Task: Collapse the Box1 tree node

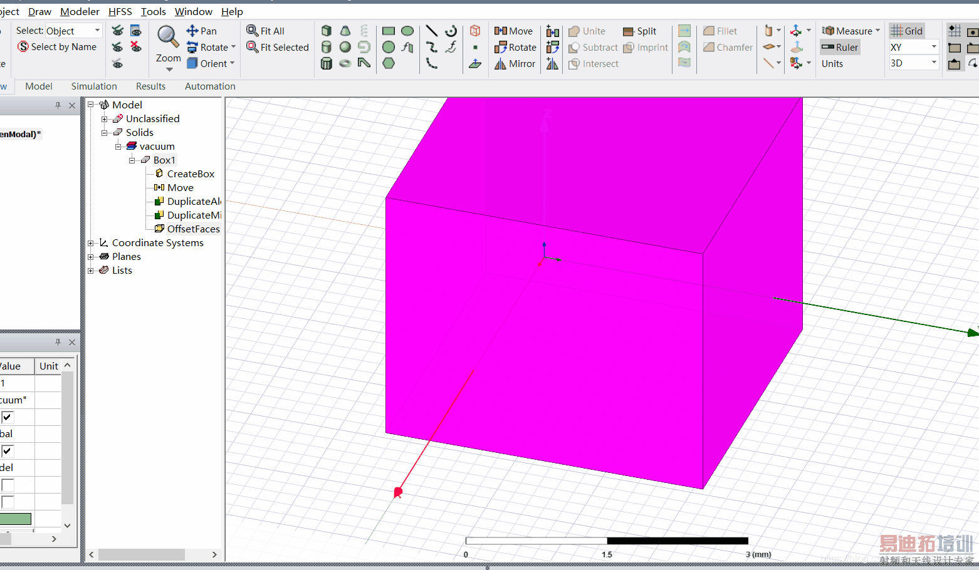Action: 132,160
